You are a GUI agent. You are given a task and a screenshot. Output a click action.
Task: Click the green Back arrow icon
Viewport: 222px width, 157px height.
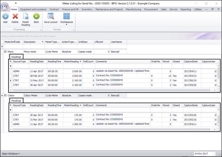point(36,16)
